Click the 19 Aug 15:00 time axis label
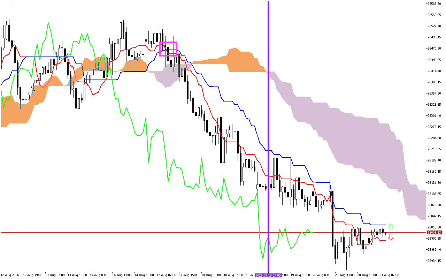The width and height of the screenshot is (446, 279). point(300,275)
